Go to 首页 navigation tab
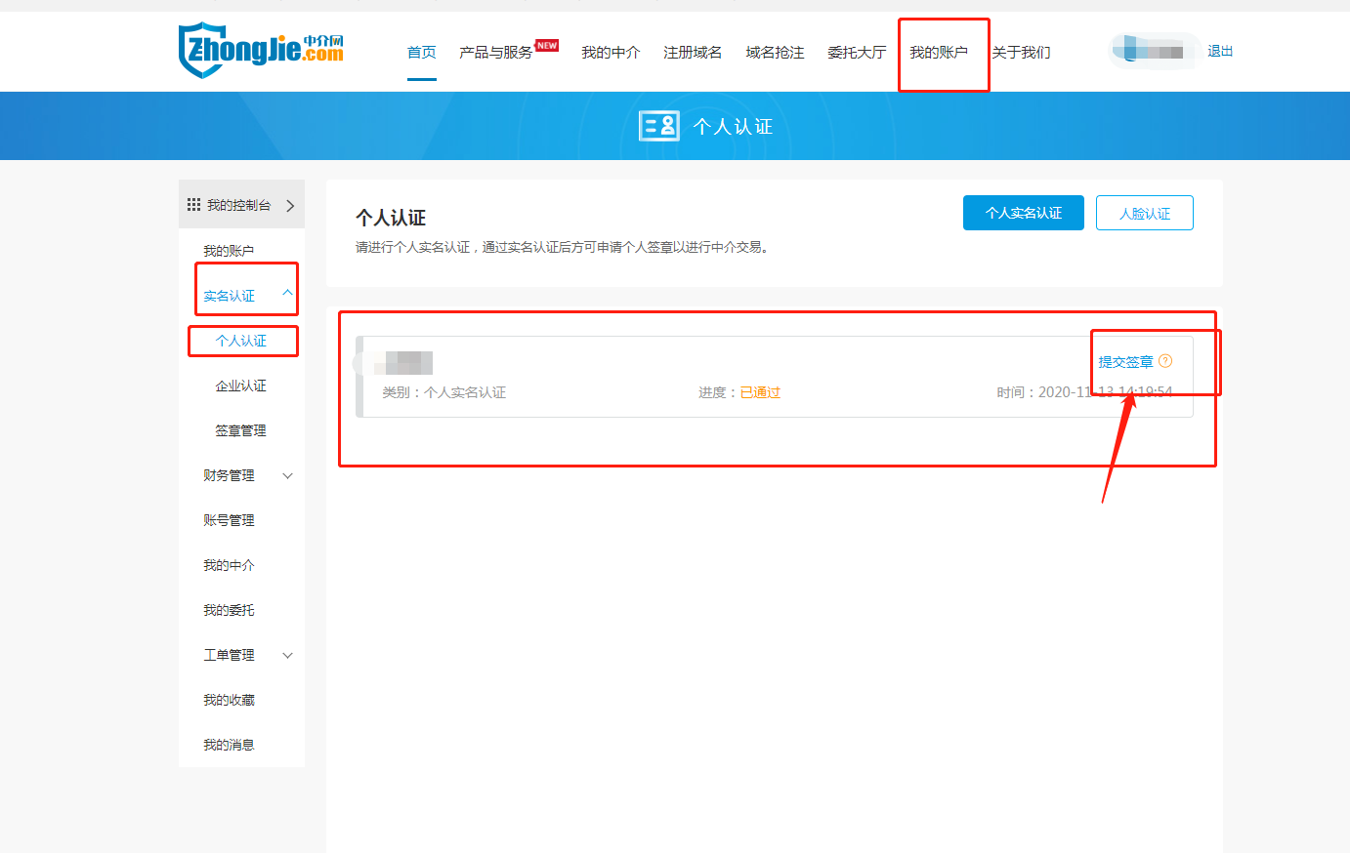 (422, 53)
